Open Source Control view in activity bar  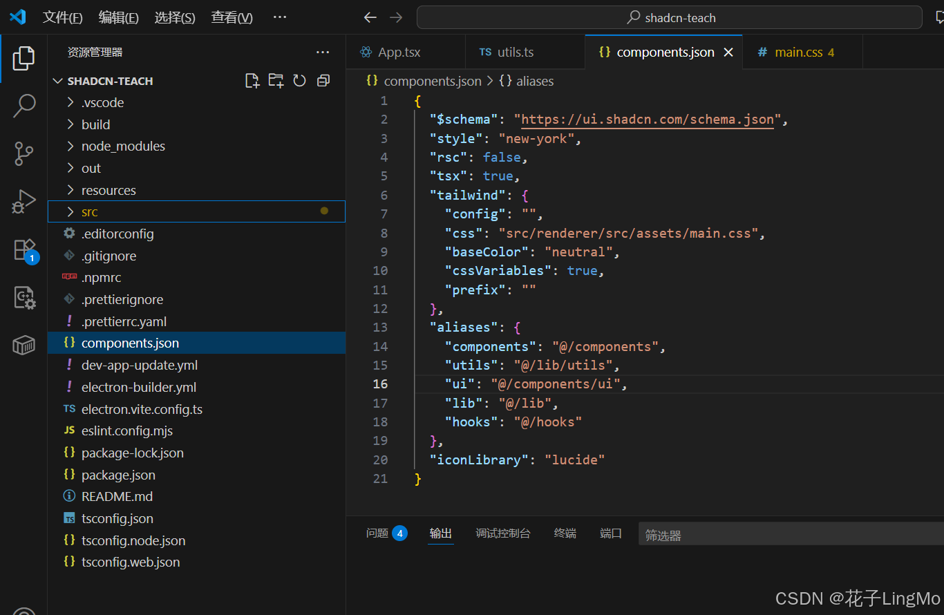(x=23, y=153)
